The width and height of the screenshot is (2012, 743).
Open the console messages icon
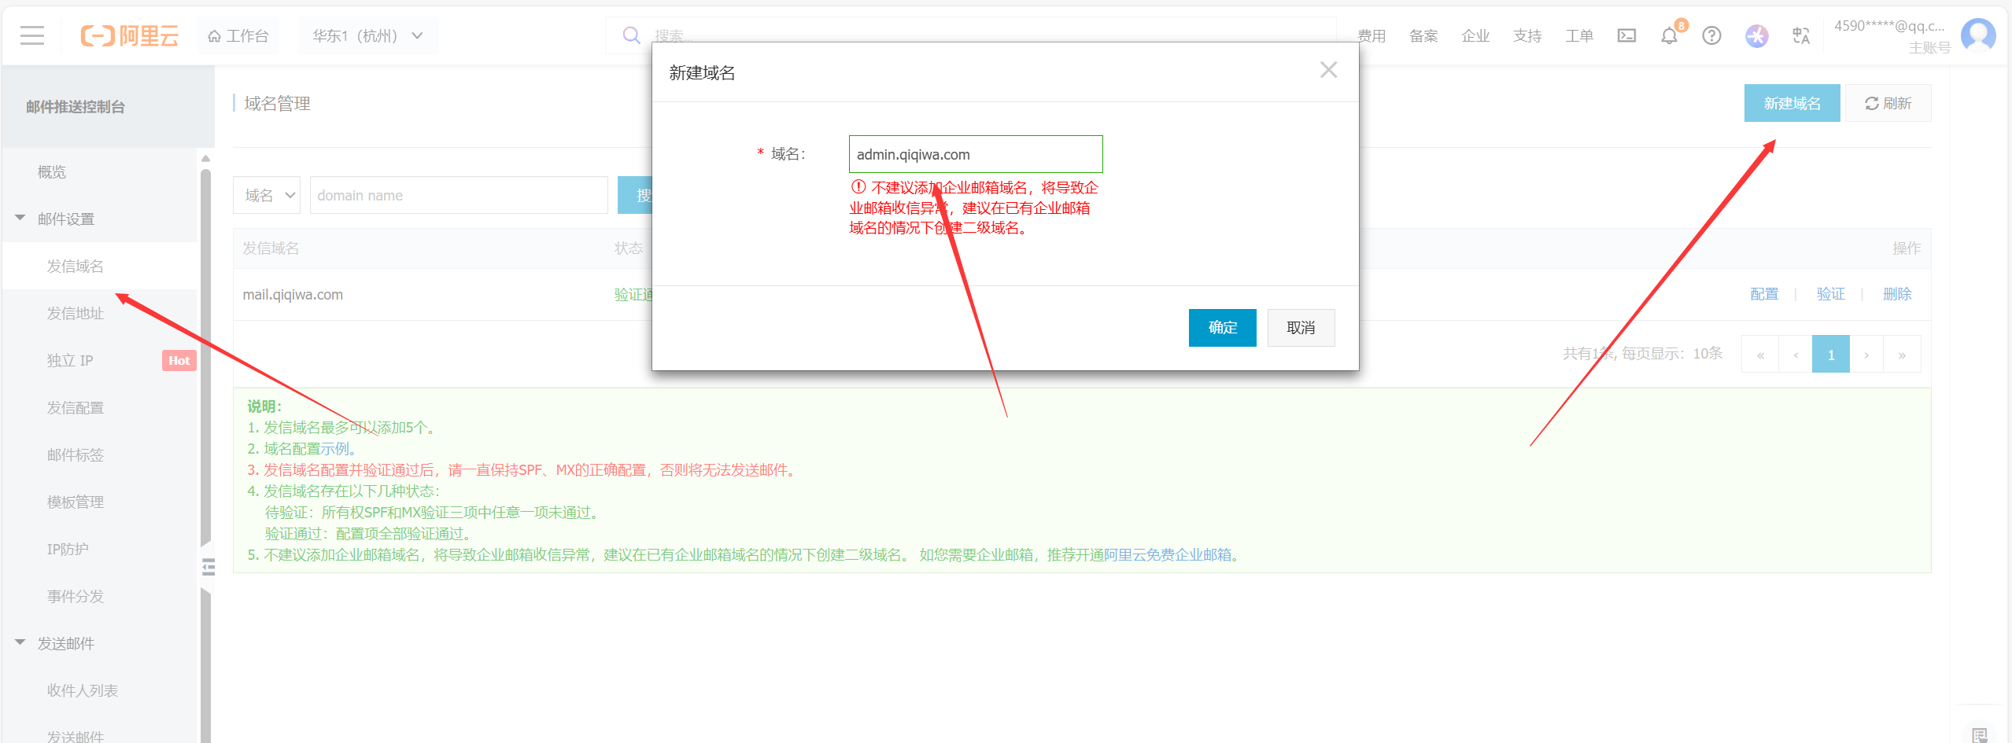click(1626, 35)
